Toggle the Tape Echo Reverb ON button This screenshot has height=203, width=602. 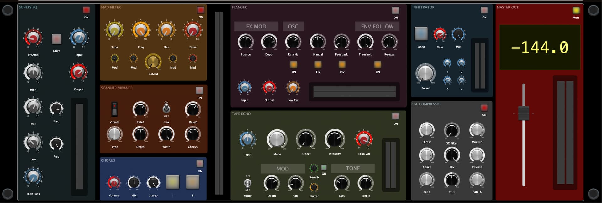point(324,167)
